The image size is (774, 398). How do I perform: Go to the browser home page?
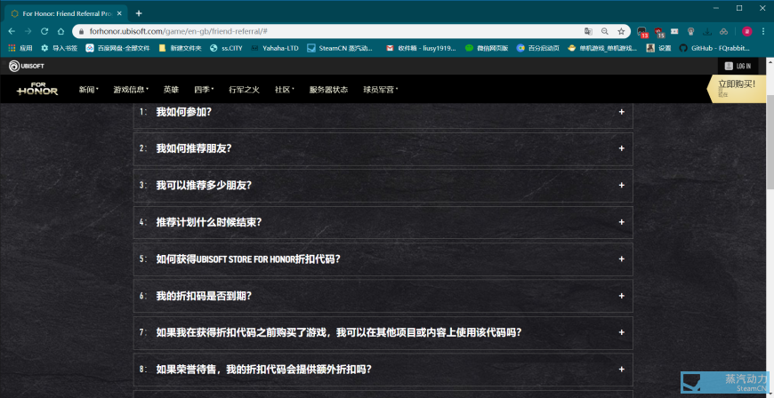point(60,31)
